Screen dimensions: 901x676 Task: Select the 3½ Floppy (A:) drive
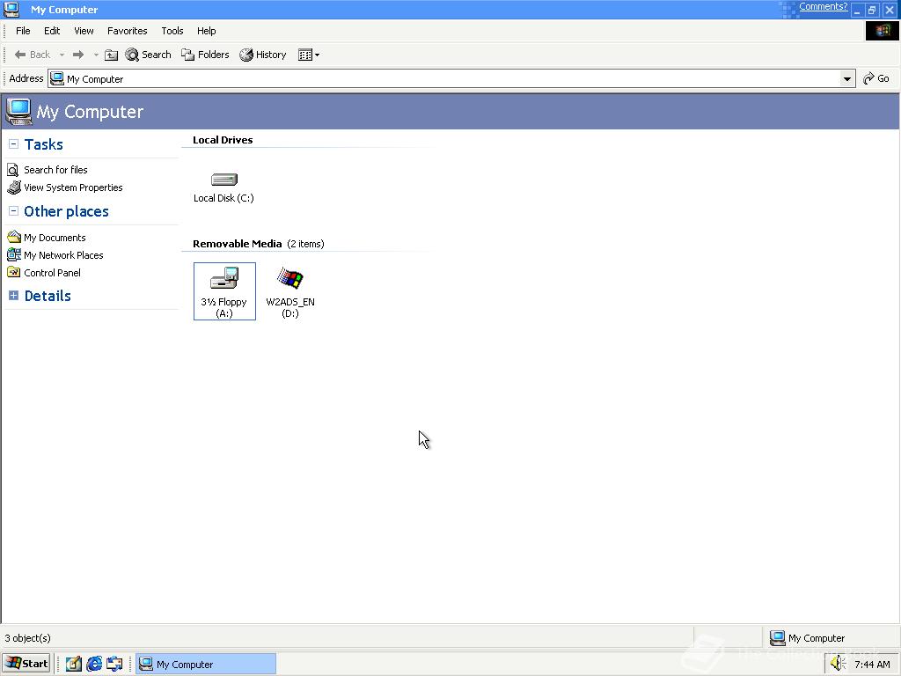coord(224,290)
